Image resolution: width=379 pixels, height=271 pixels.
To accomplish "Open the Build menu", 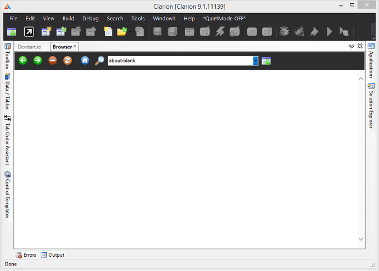I will pyautogui.click(x=68, y=19).
